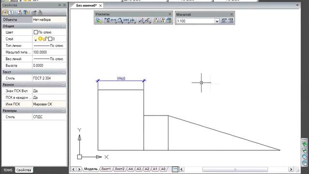This screenshot has height=174, width=309.
Task: Click the layout icon beside A0 tab
Action: [x=175, y=169]
